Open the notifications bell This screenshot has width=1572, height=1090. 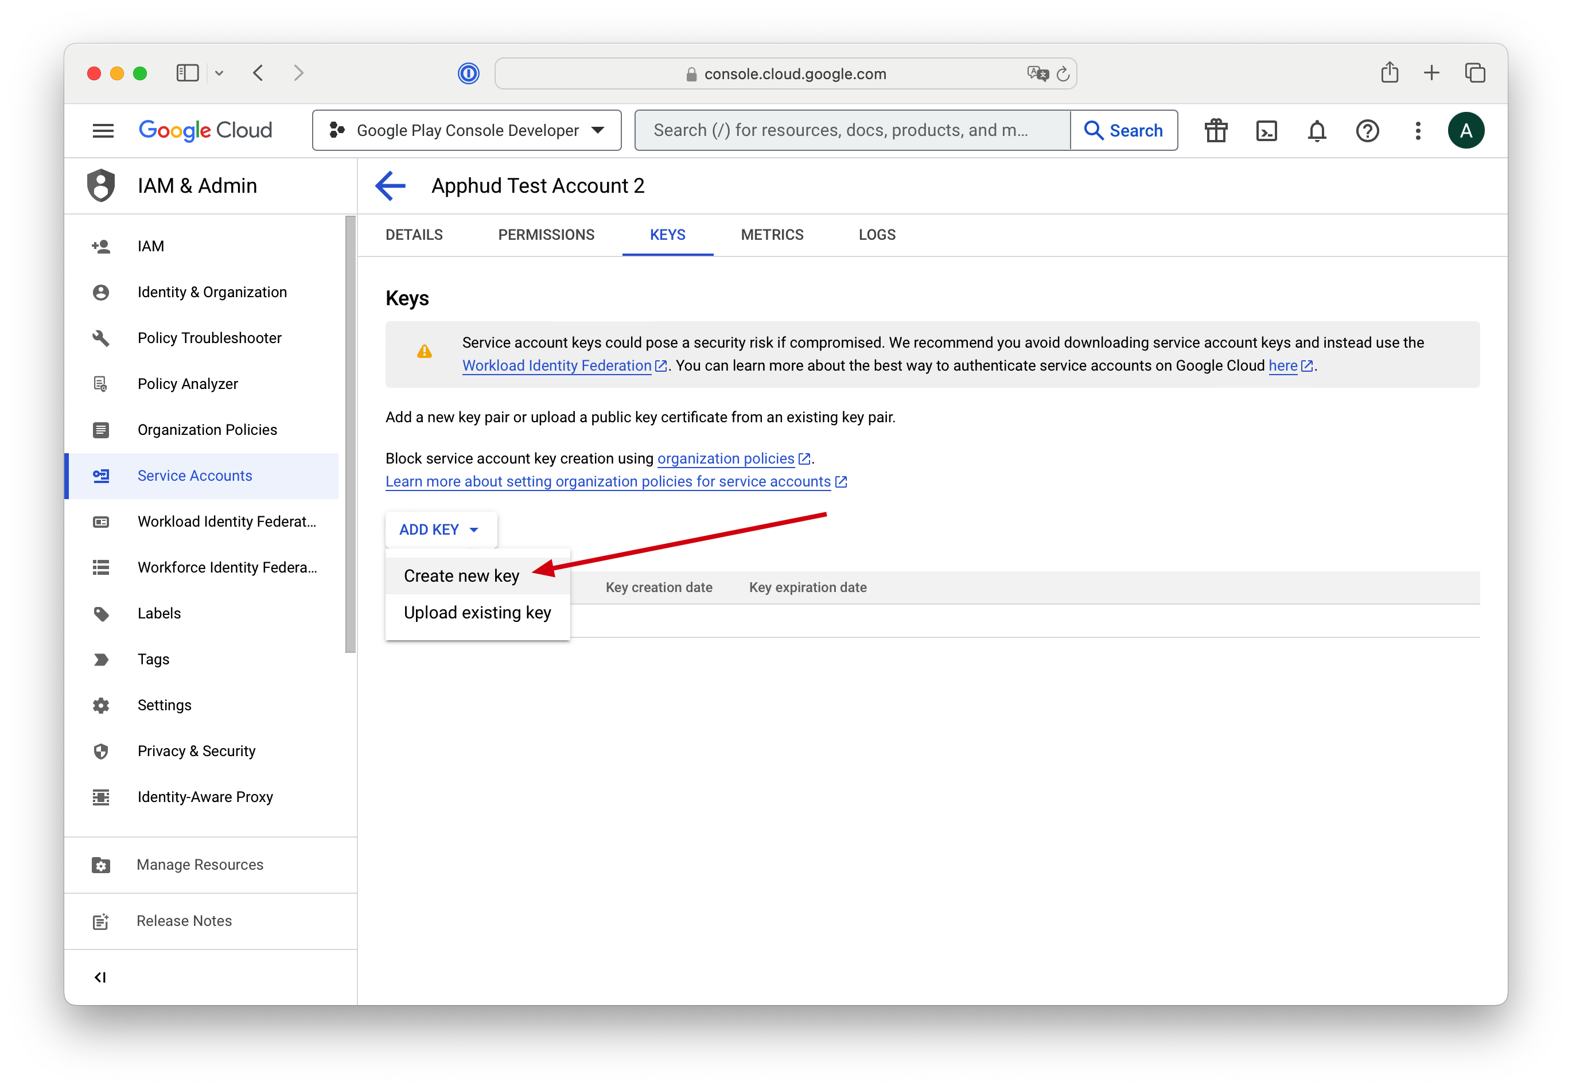tap(1317, 130)
